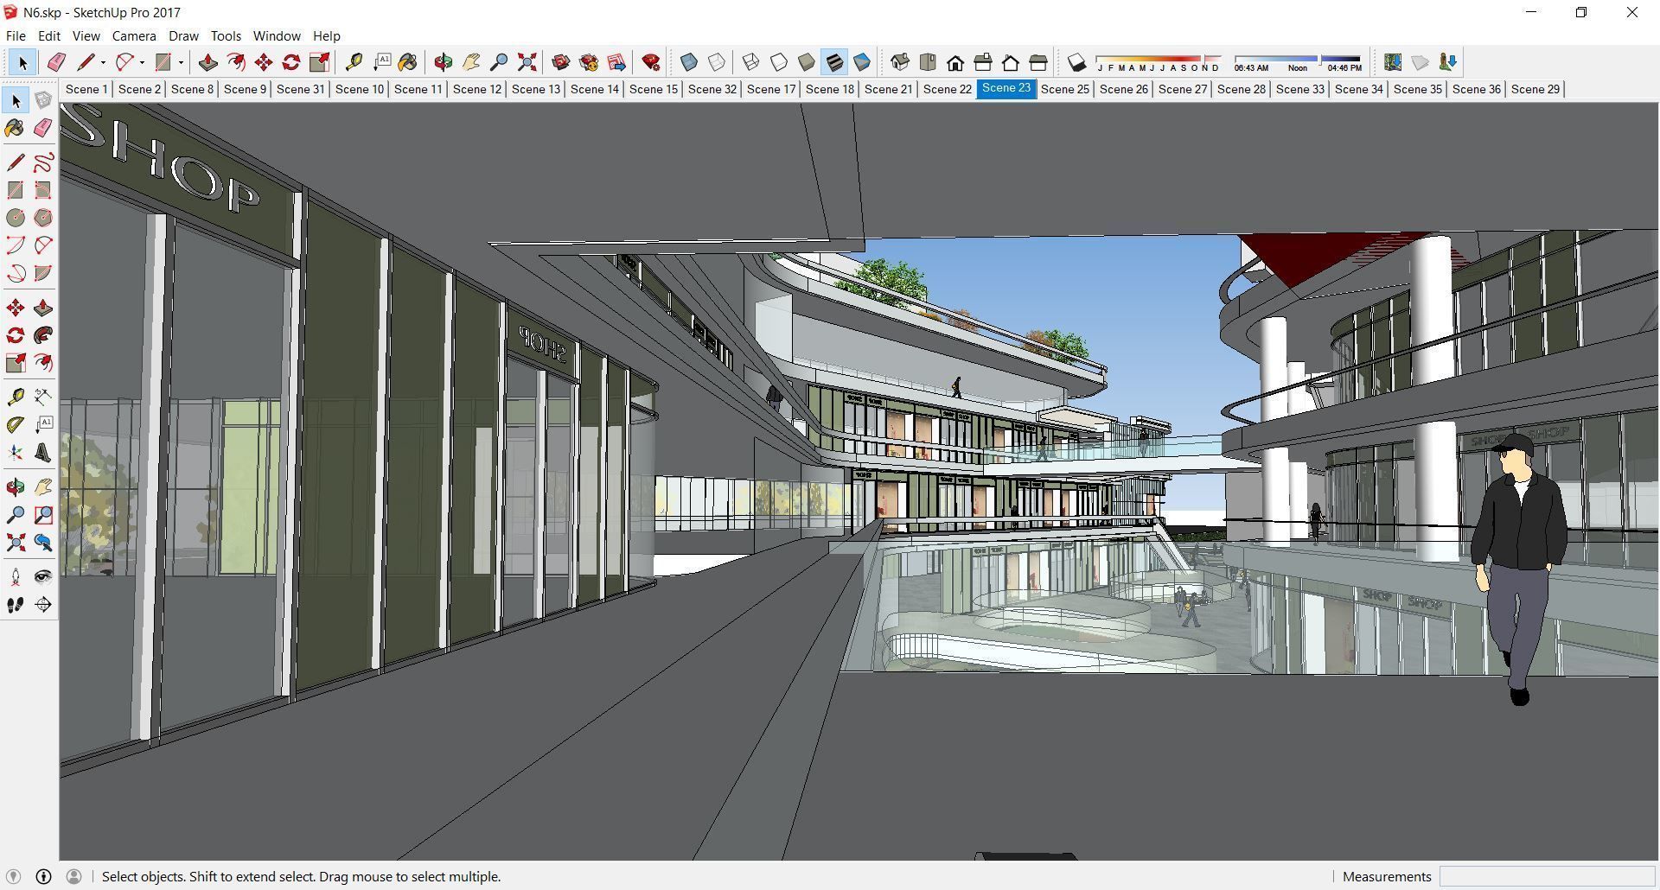Pick the Scale tool in left toolbar
Image resolution: width=1660 pixels, height=890 pixels.
coord(16,363)
